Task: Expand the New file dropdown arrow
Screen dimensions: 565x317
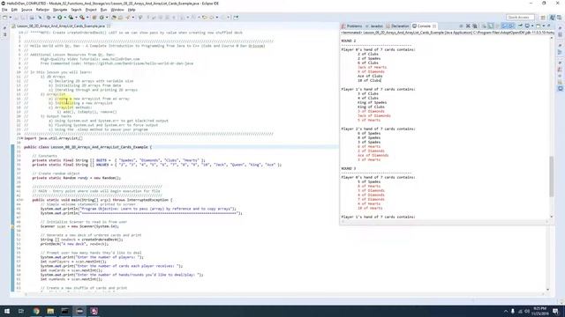Action: (x=11, y=18)
